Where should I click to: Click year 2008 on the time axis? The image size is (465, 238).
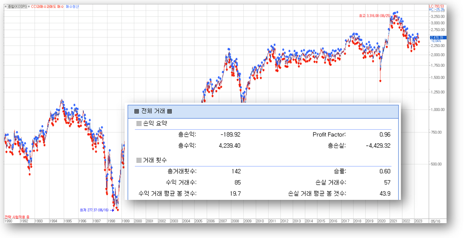click(x=235, y=221)
